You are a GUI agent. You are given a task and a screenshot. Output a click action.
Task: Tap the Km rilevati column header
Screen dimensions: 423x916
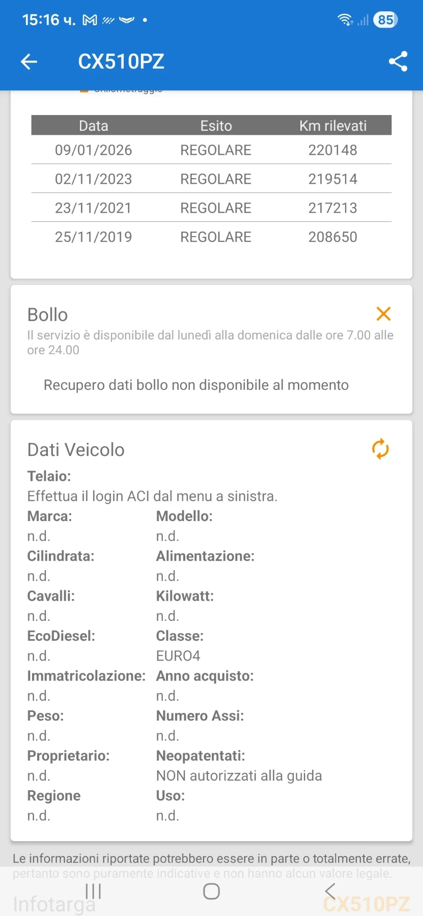(333, 126)
